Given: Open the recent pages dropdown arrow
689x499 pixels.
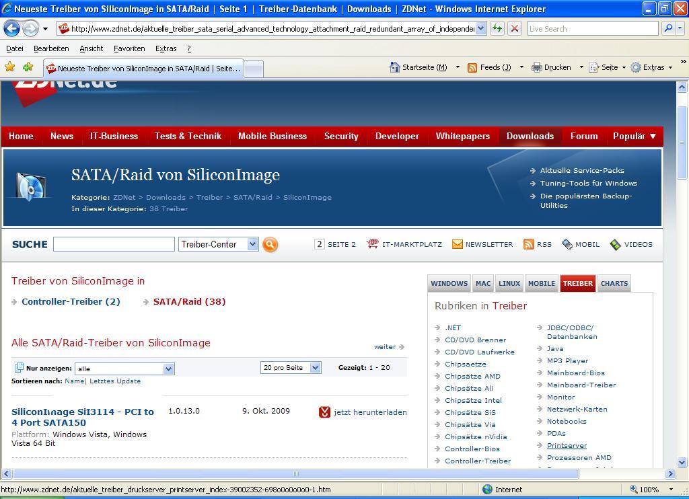Looking at the screenshot, I should [45, 29].
